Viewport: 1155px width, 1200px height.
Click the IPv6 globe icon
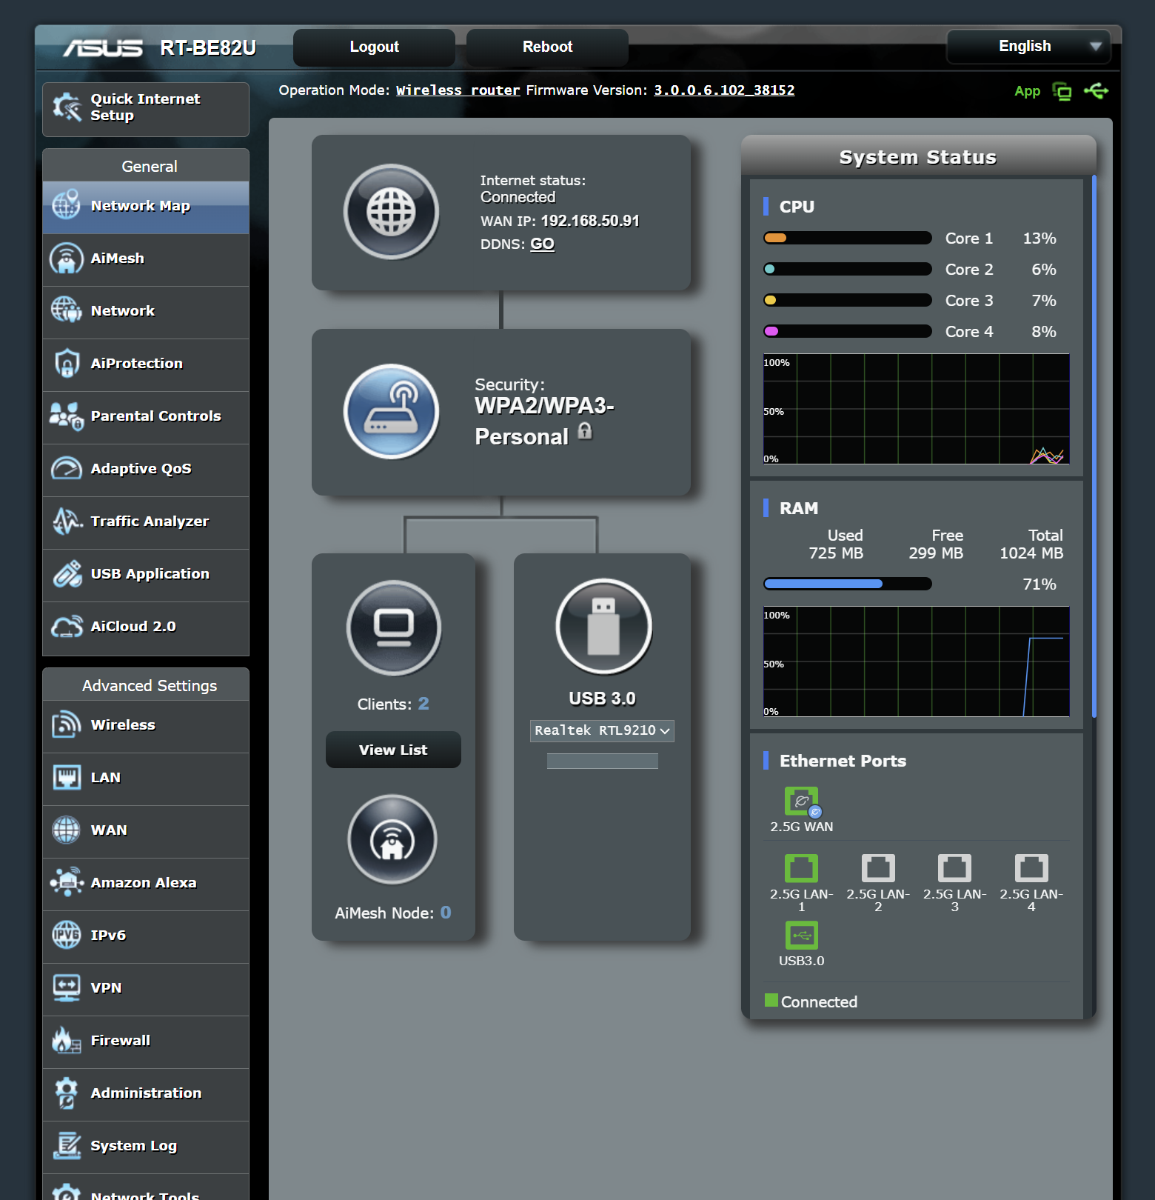pos(67,936)
